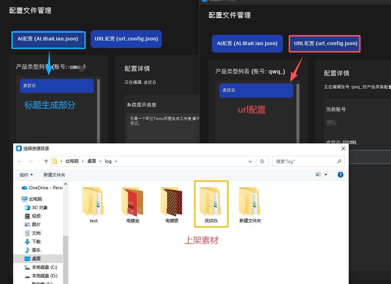Screen dimensions: 391x284
Task: Open the address bar previous locations dropdown
Action: 251,161
